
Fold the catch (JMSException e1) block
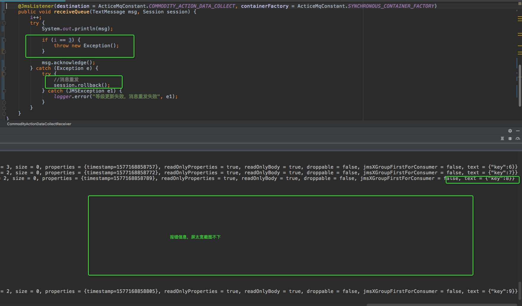click(x=4, y=91)
